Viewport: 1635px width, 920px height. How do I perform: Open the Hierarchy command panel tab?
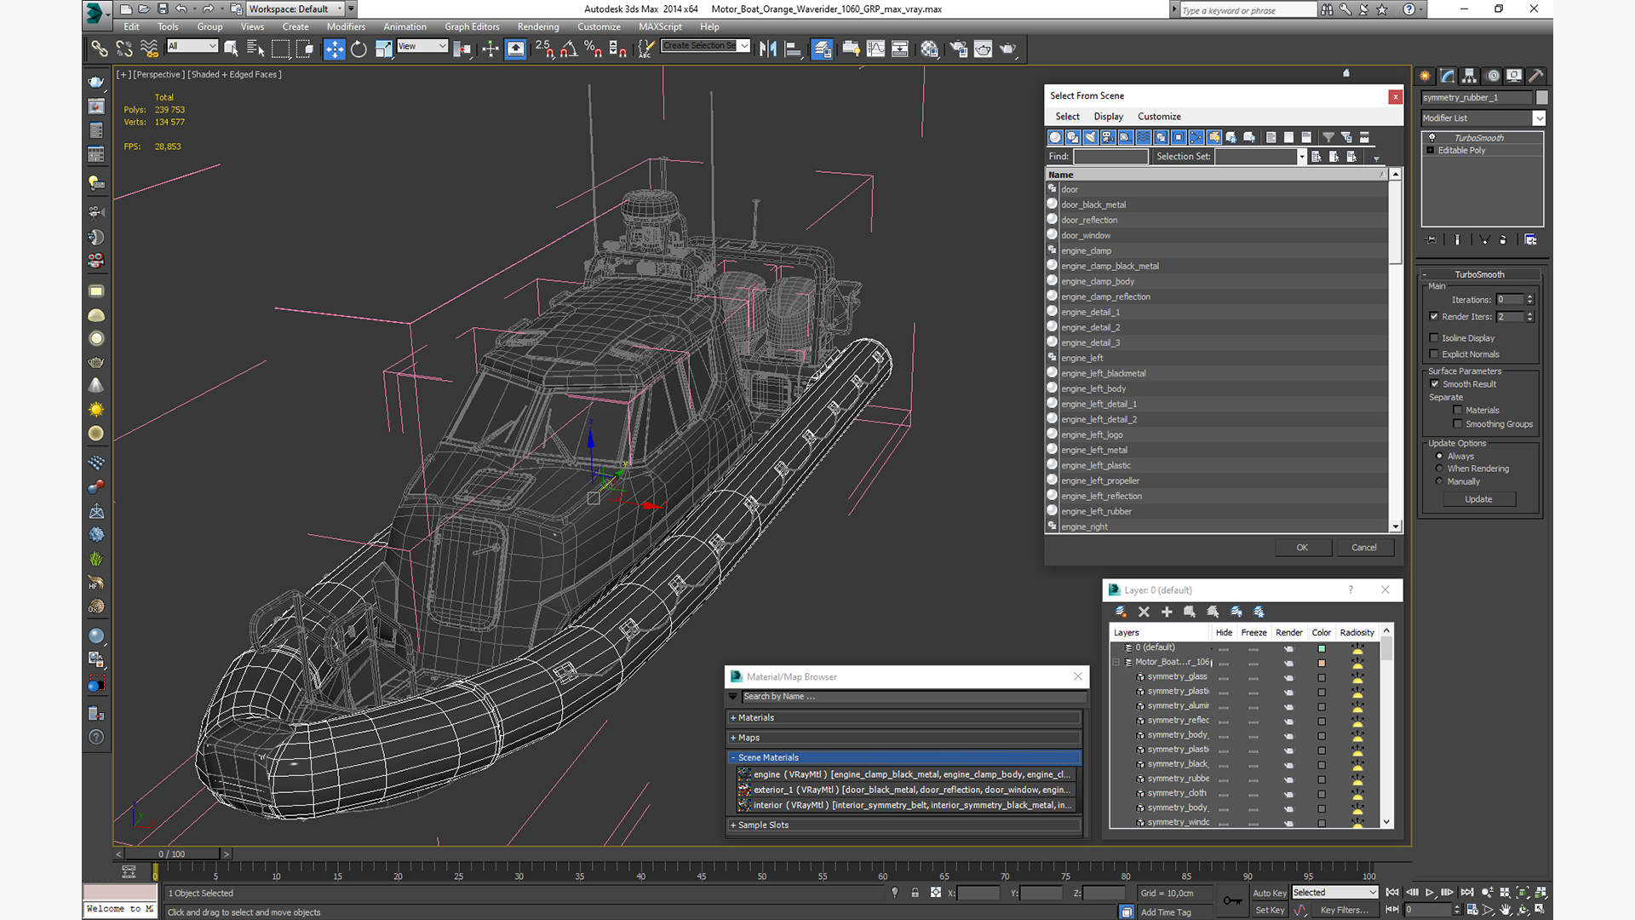[1469, 76]
